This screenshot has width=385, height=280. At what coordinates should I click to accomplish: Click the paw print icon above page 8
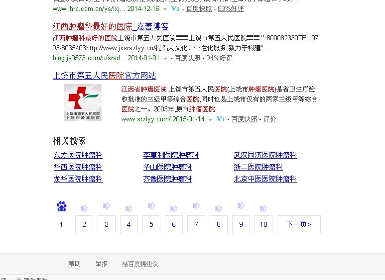219,208
